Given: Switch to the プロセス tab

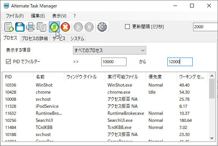Looking at the screenshot, I should tap(10, 38).
